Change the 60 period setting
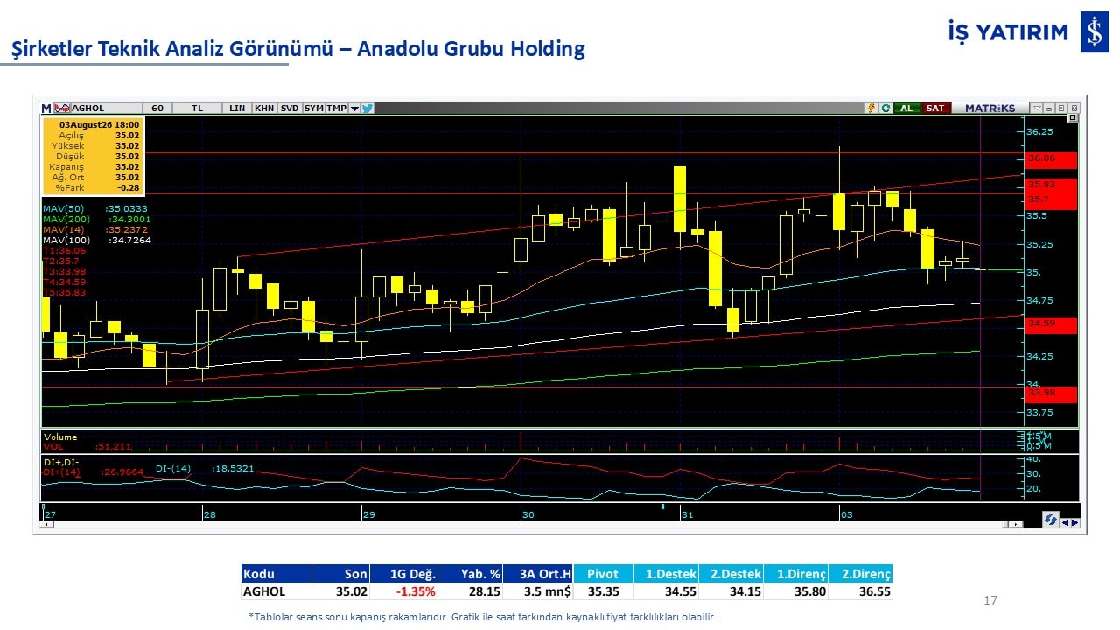1120x630 pixels. coord(157,108)
